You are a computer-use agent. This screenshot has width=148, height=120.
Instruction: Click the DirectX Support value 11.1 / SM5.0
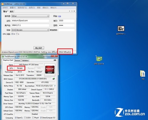click(x=49, y=89)
